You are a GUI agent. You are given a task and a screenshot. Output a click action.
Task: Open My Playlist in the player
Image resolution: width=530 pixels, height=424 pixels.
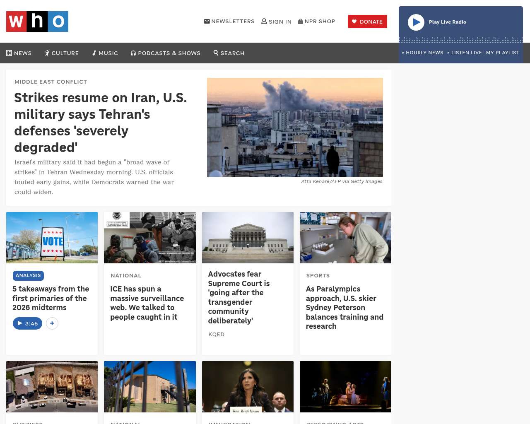(502, 53)
